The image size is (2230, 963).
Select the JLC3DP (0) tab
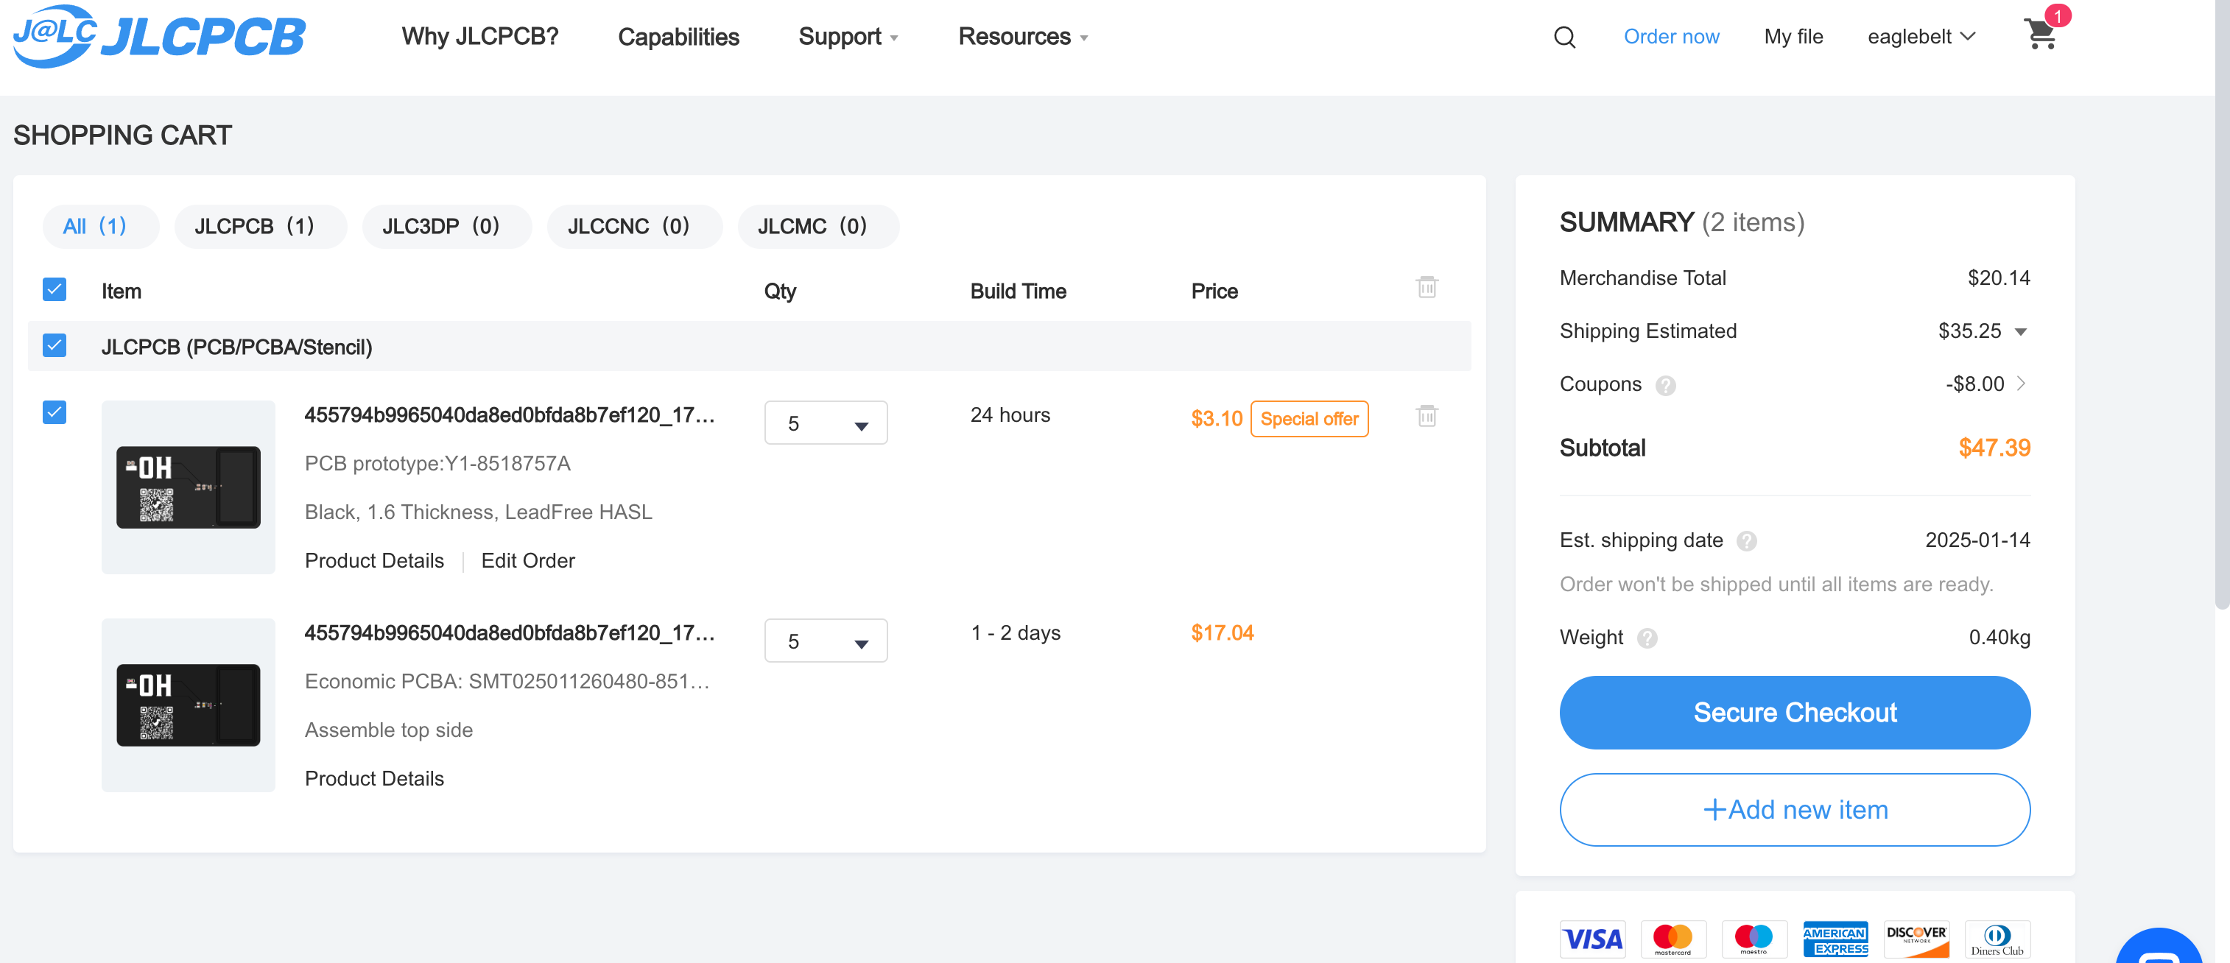pos(447,227)
